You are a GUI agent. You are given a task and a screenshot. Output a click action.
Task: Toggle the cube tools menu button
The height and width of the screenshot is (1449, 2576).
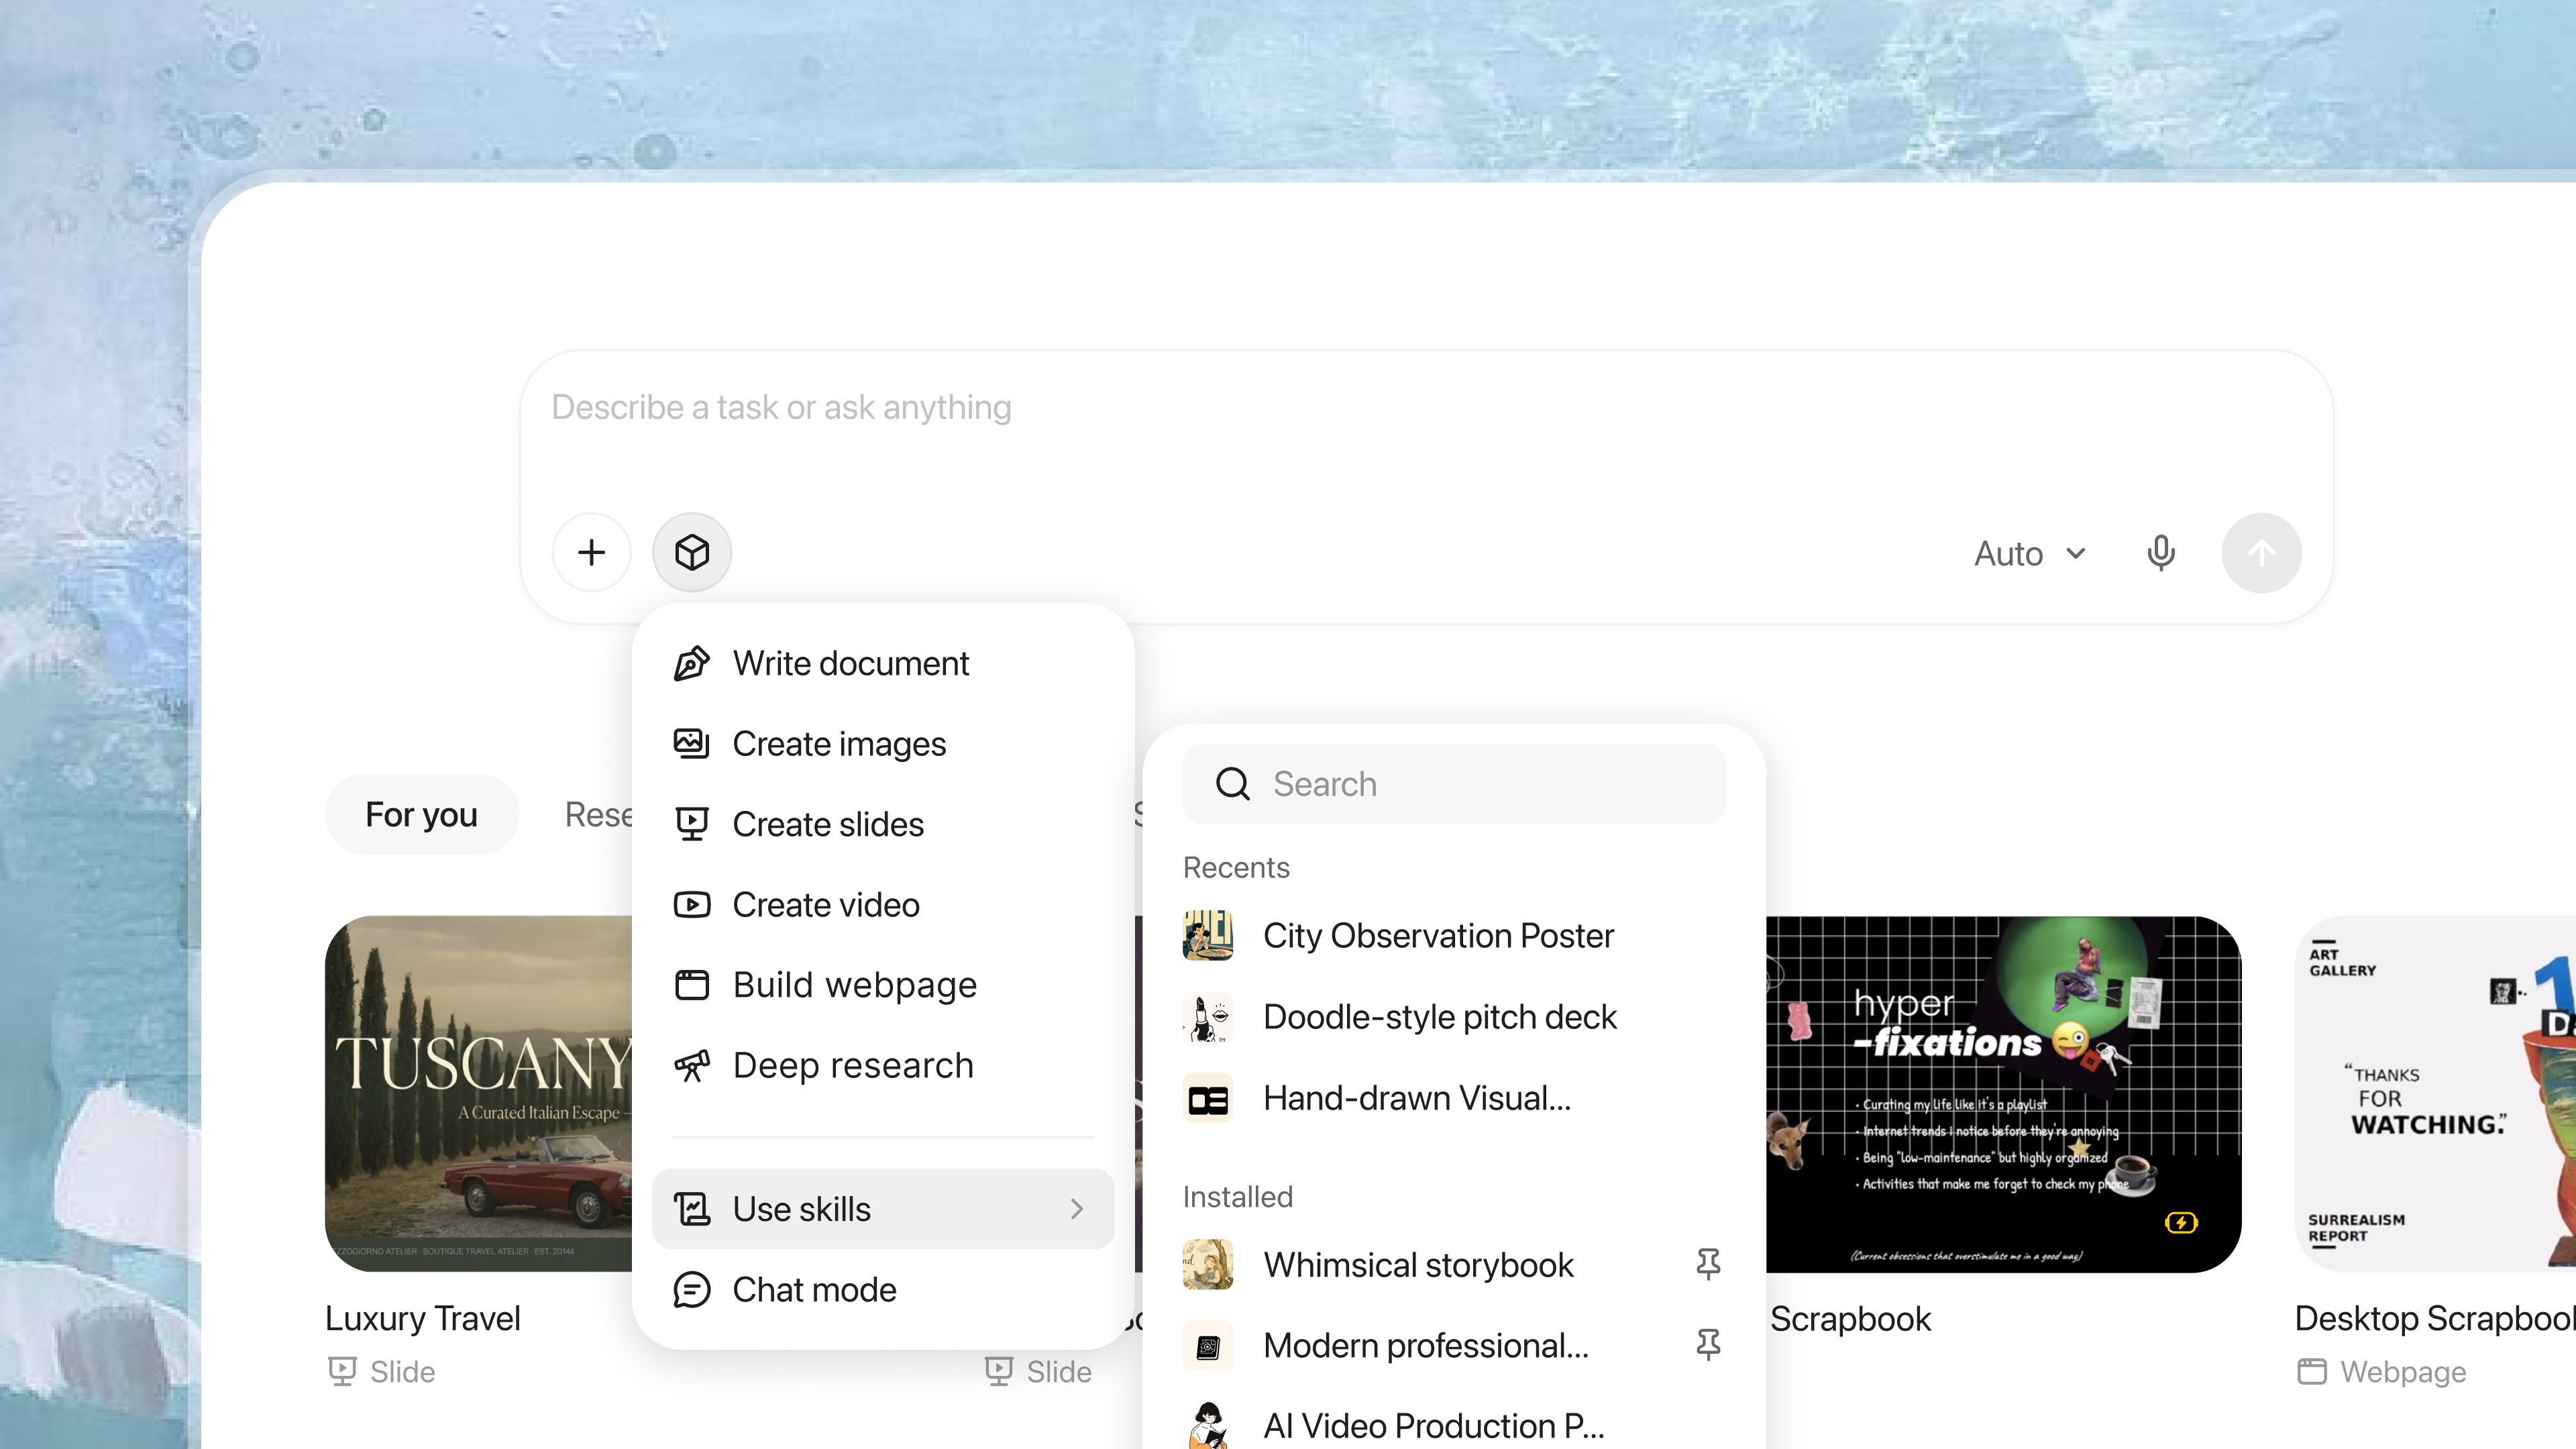(692, 552)
